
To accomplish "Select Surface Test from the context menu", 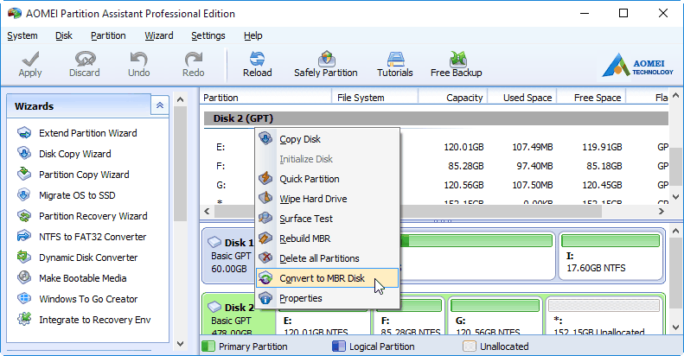I will click(x=327, y=219).
